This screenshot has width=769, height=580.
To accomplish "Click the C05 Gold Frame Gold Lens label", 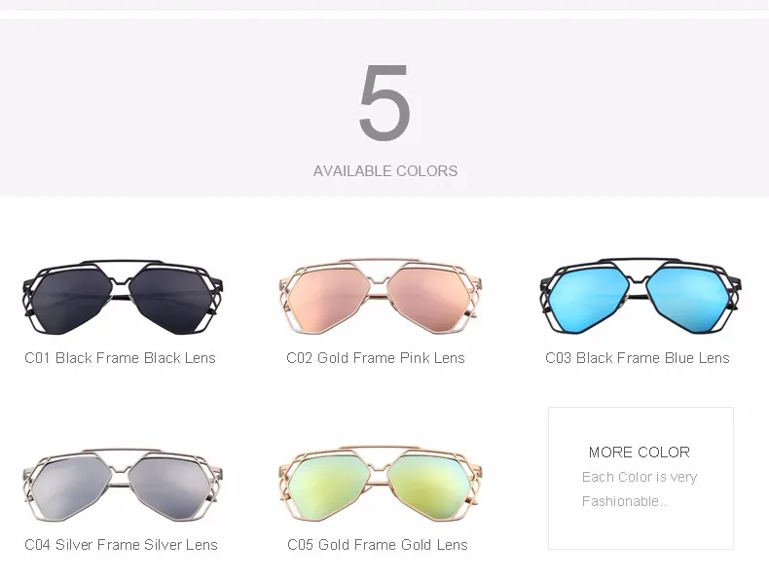I will 378,545.
